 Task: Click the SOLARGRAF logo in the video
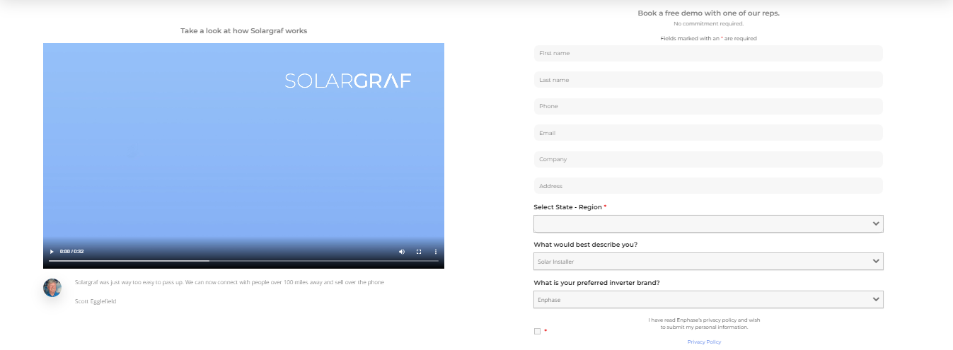pos(347,81)
